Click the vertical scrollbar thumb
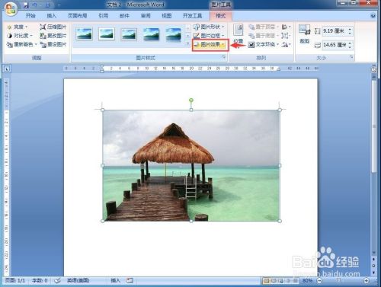 tap(374, 126)
